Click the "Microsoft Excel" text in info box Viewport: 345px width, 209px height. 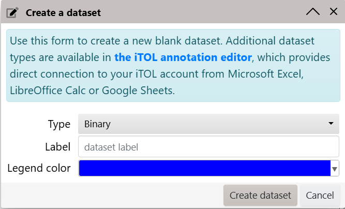(265, 74)
